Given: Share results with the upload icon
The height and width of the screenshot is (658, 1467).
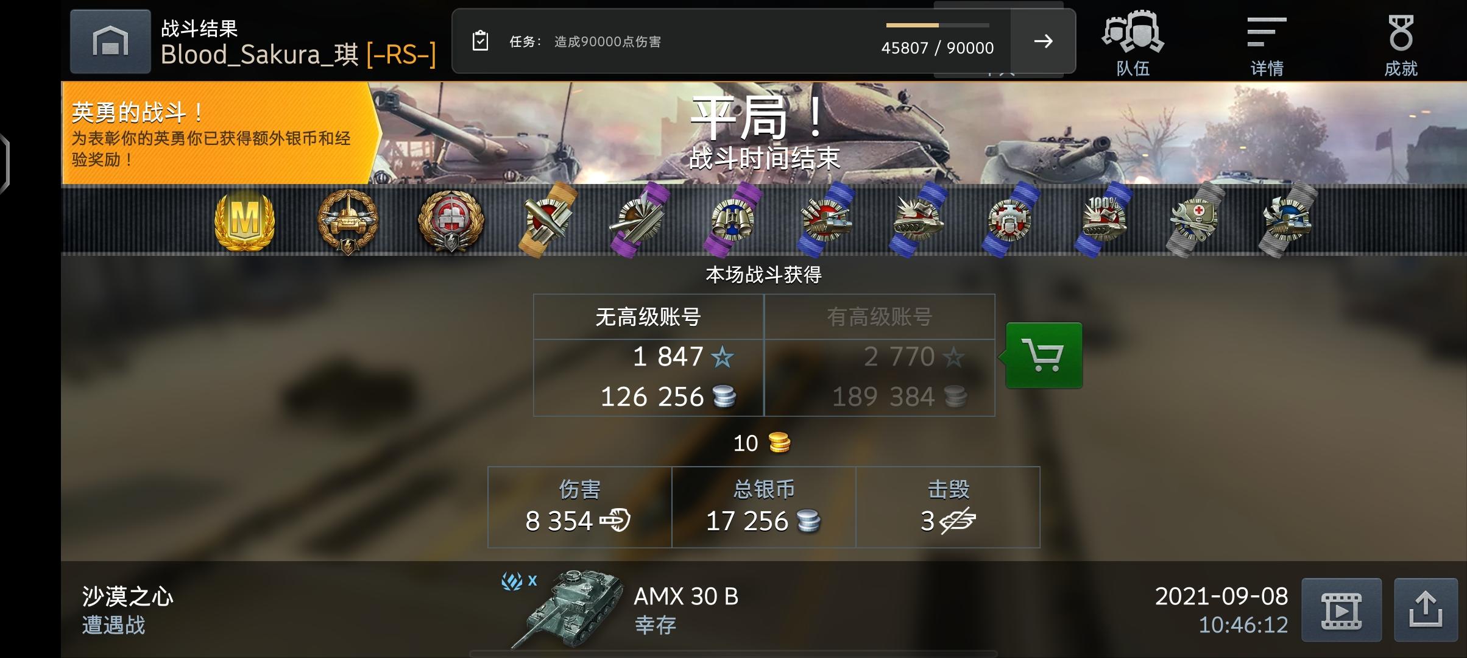Looking at the screenshot, I should [x=1426, y=610].
